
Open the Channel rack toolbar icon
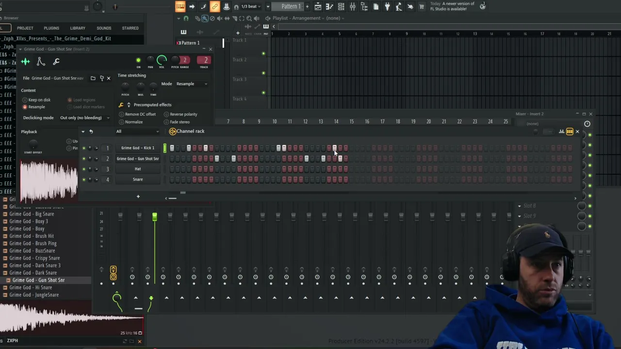click(x=341, y=6)
